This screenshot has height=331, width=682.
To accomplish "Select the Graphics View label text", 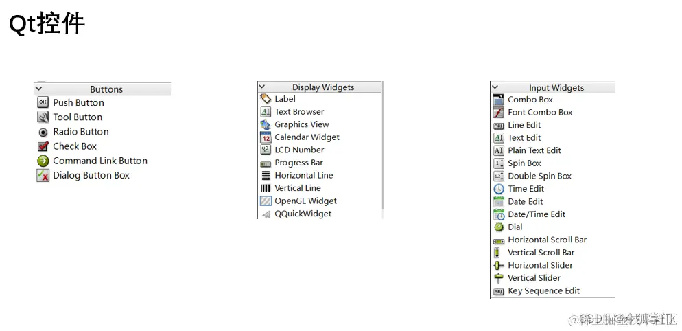I will 302,124.
